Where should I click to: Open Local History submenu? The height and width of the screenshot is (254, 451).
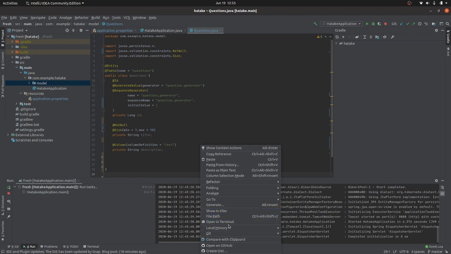pos(241,228)
